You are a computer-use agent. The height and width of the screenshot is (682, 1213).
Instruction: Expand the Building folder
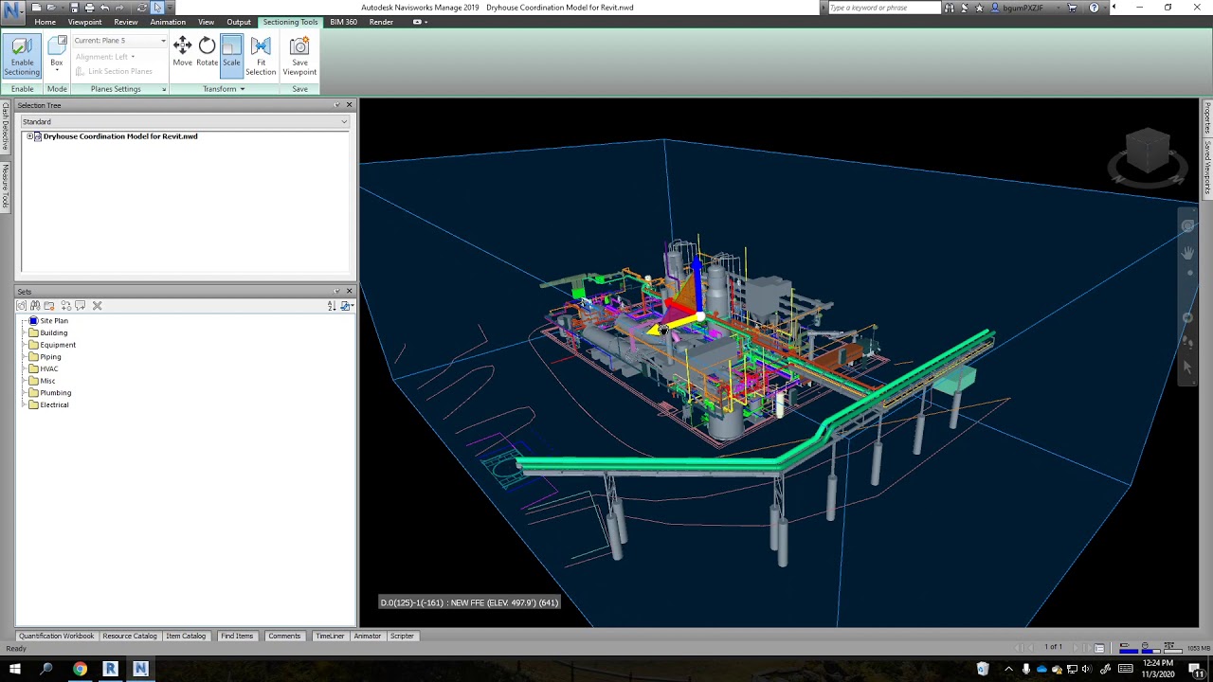click(x=24, y=333)
